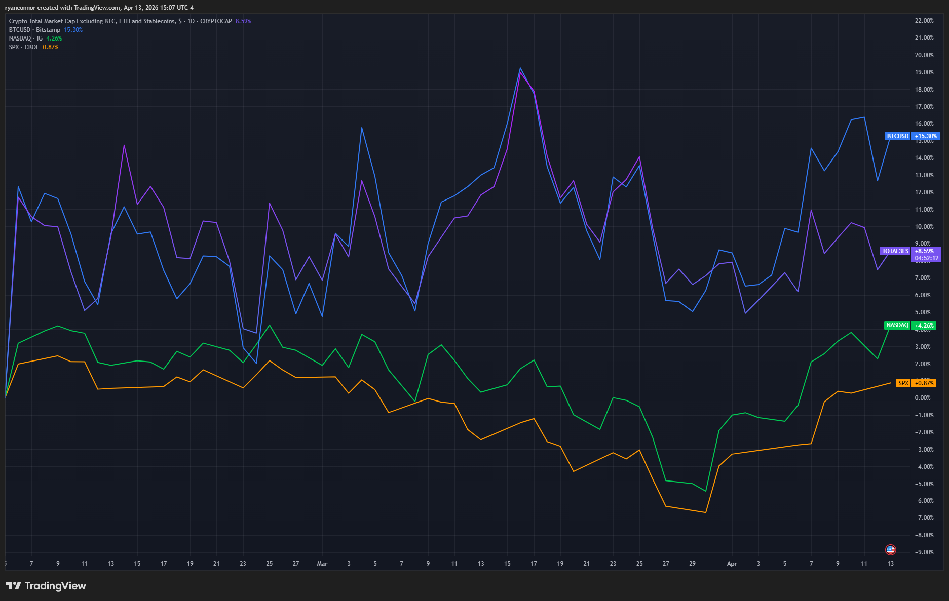Image resolution: width=949 pixels, height=601 pixels.
Task: Select the TOTAL3ES price scale label
Action: coord(895,251)
